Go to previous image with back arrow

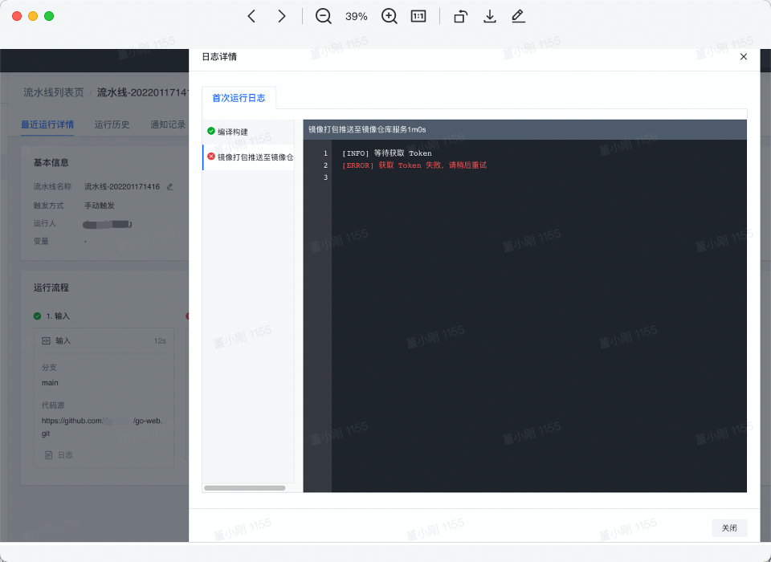pyautogui.click(x=251, y=16)
